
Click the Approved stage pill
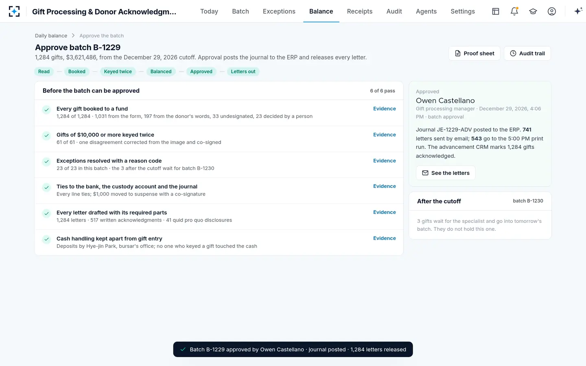201,72
